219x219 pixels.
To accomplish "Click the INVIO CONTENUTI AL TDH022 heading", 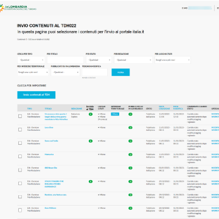I will (x=47, y=26).
